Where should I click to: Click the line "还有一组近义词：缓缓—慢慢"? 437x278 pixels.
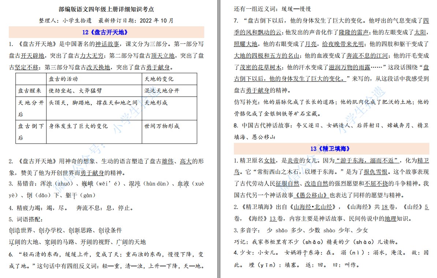(x=273, y=9)
